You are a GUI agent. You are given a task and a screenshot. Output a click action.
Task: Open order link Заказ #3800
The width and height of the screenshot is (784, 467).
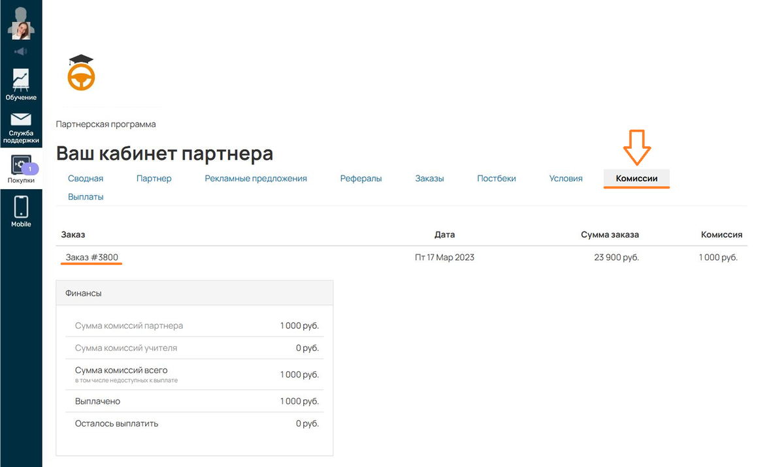click(x=92, y=257)
